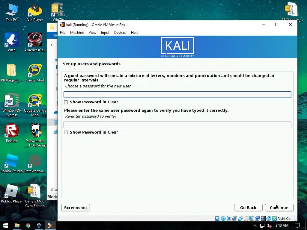Screen dimensions: 307x230
Task: Click the mouse integration icon in status bar
Action: coord(269,218)
